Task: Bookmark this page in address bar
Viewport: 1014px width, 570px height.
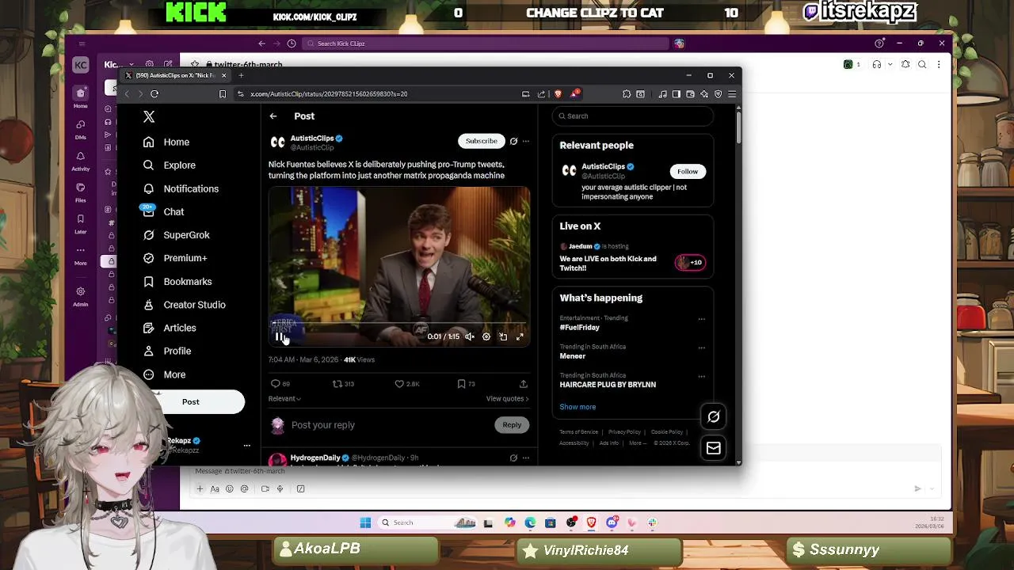Action: click(223, 94)
